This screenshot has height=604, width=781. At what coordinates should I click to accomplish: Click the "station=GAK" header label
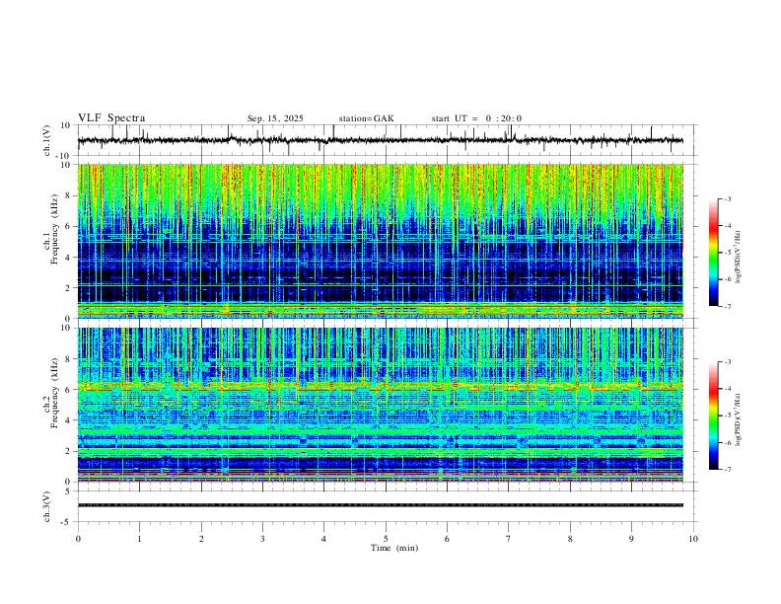pyautogui.click(x=366, y=118)
